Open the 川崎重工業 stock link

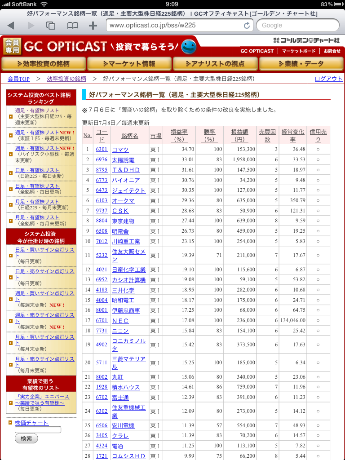coord(126,241)
